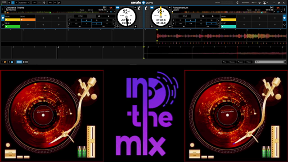Select 4-beat auto loop on deck 1

86,20
